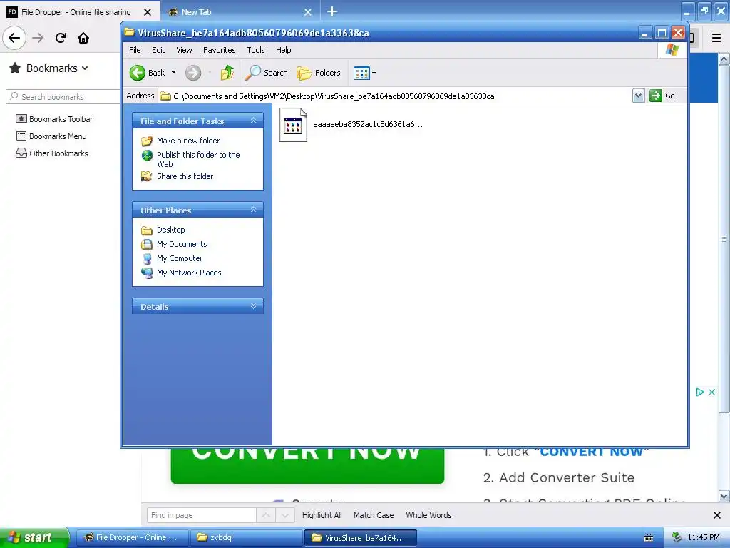Screen dimensions: 730x548
Task: Open My Network Places link
Action: (x=189, y=273)
